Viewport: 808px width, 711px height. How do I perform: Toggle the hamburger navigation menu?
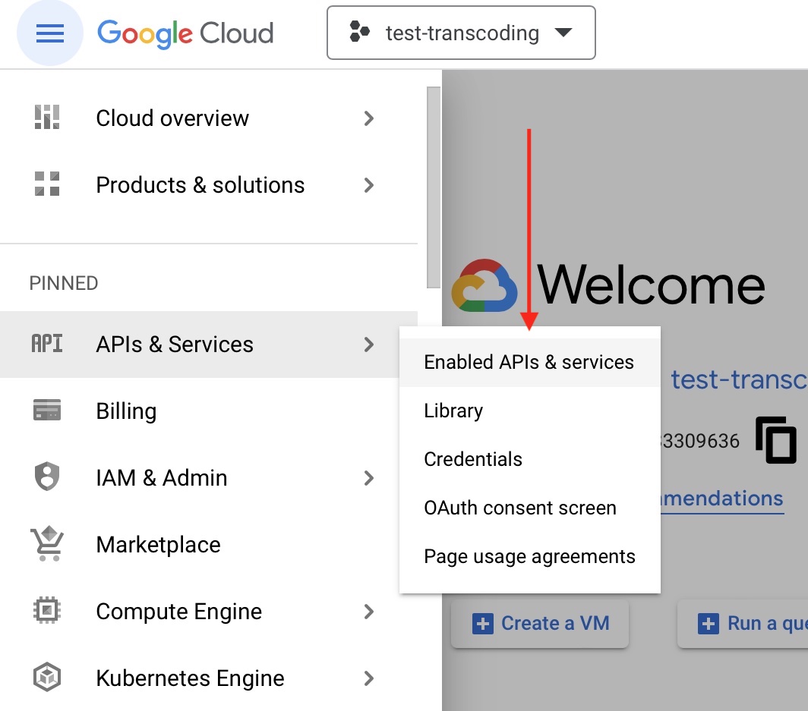pyautogui.click(x=50, y=33)
